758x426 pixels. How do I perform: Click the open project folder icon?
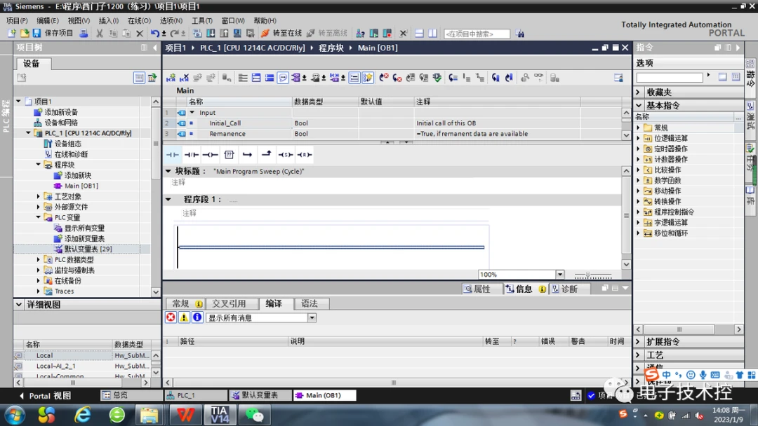pos(24,34)
